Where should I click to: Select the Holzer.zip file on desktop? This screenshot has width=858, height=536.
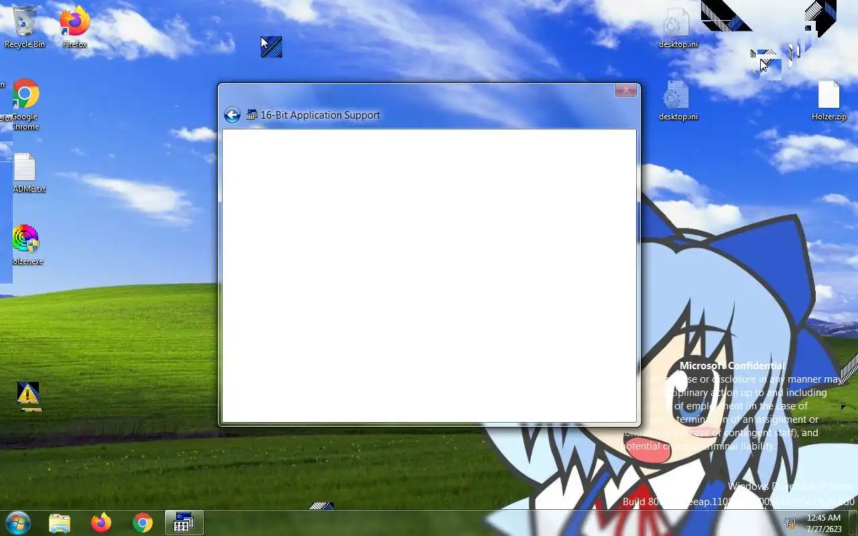829,100
